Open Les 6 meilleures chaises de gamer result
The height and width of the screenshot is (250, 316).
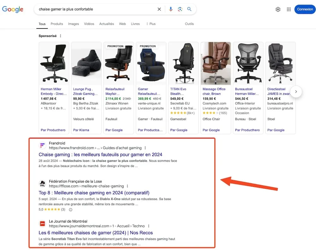coord(96,233)
